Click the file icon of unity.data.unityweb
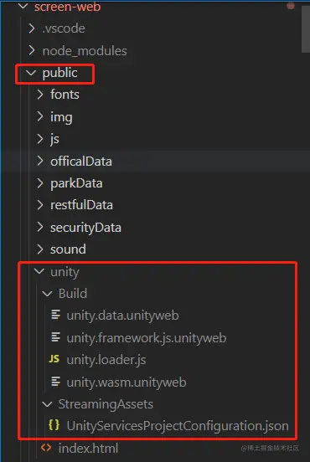This screenshot has height=462, width=310. 56,315
